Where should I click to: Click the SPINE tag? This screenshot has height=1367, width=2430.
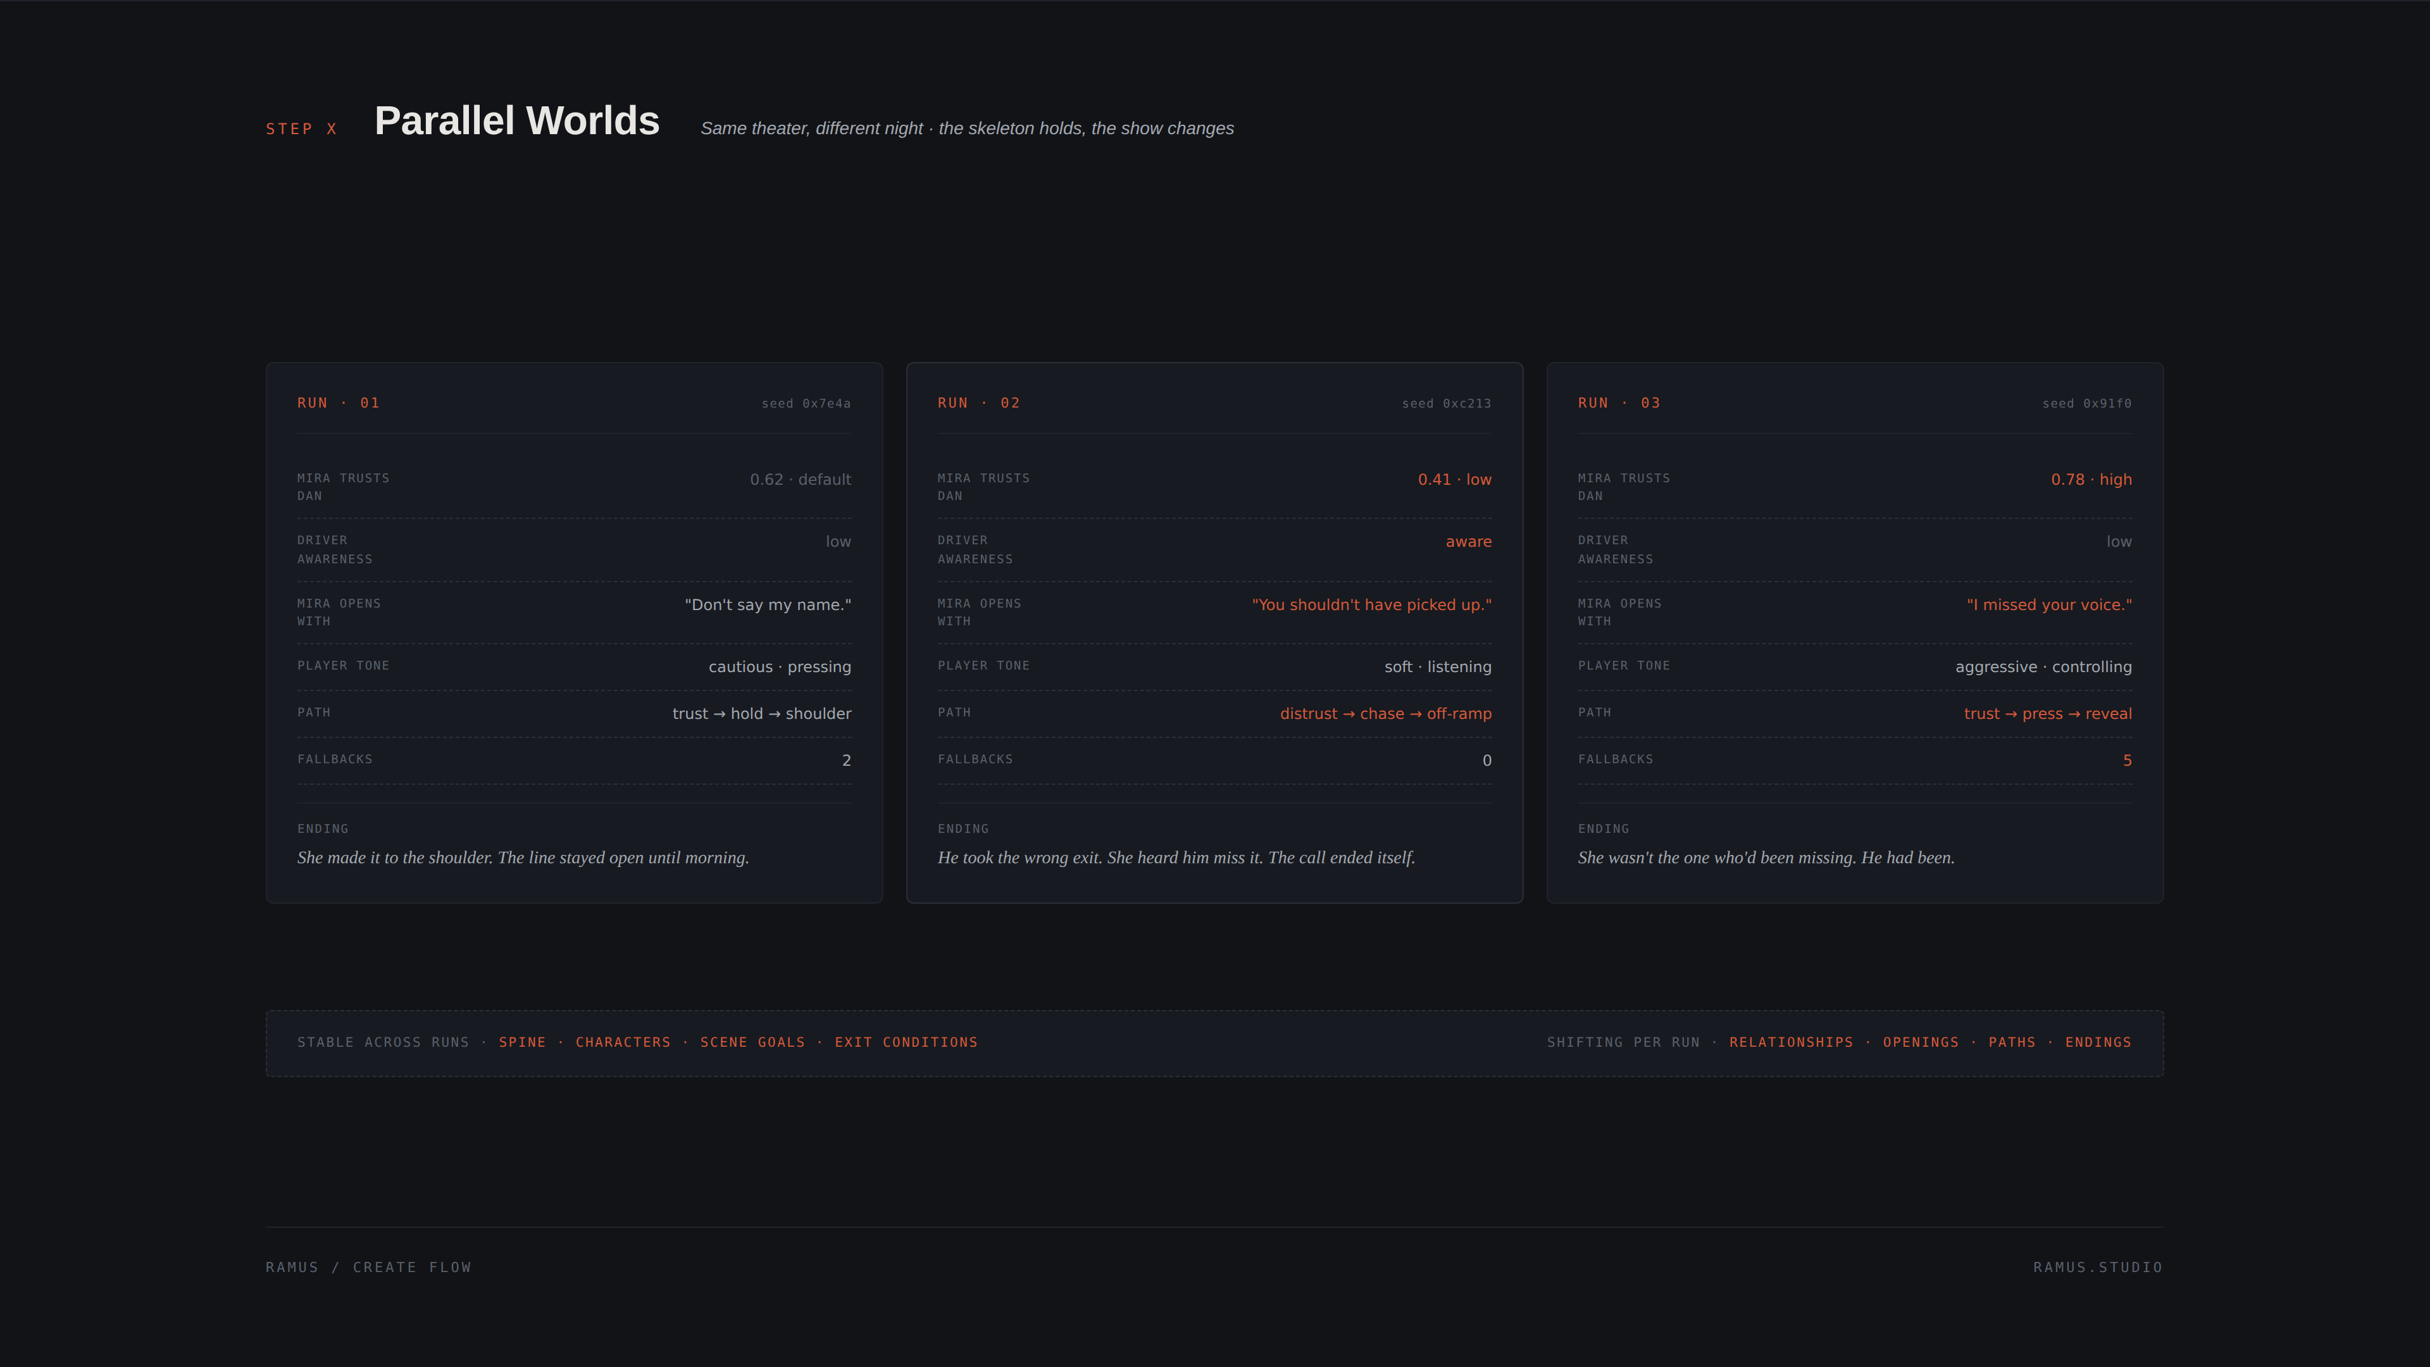click(523, 1042)
